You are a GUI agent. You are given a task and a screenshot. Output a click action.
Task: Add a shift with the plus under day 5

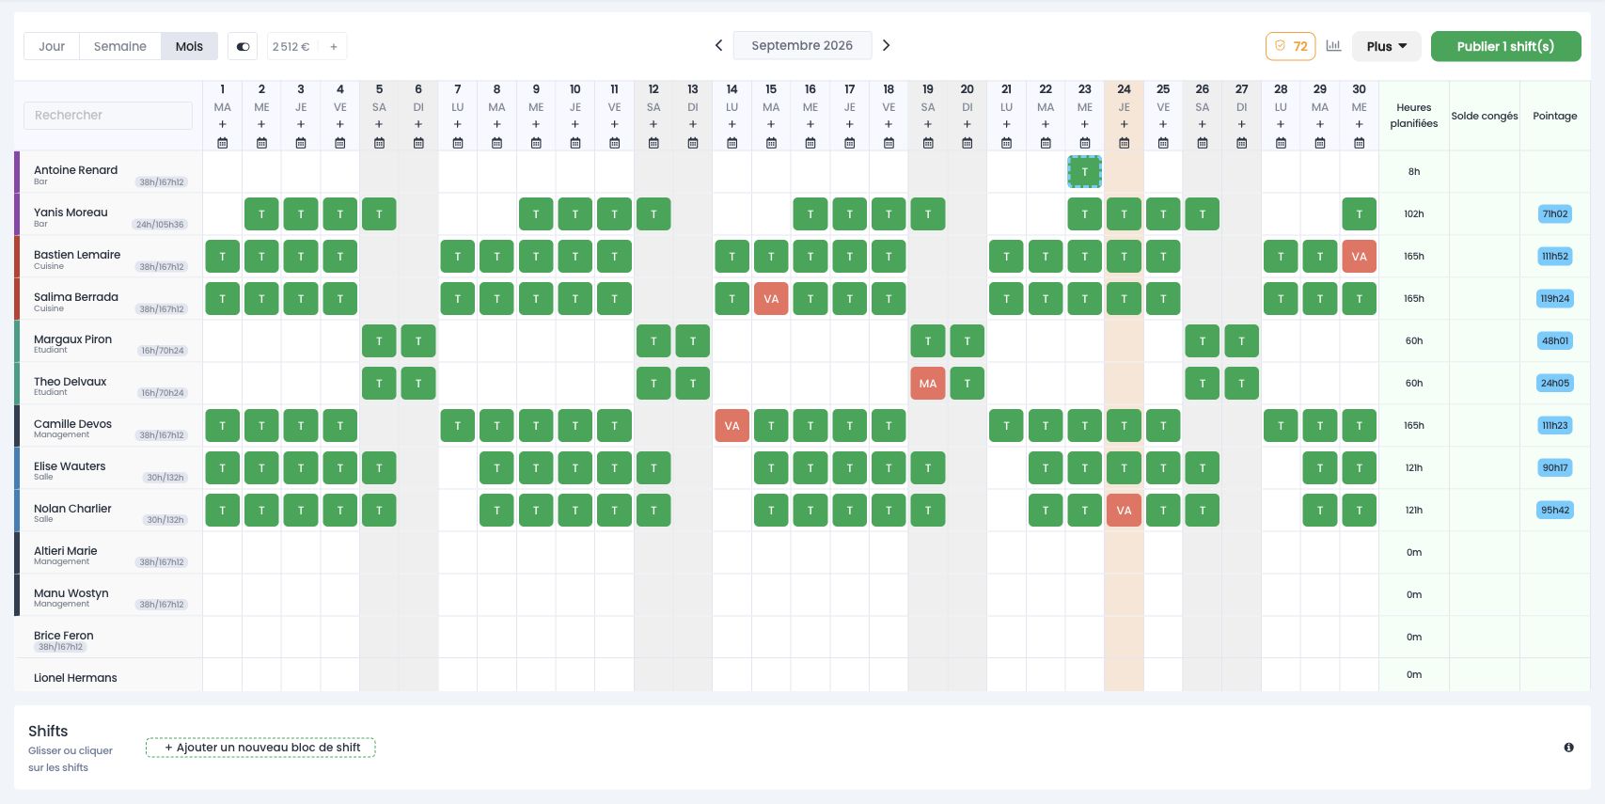[x=379, y=124]
